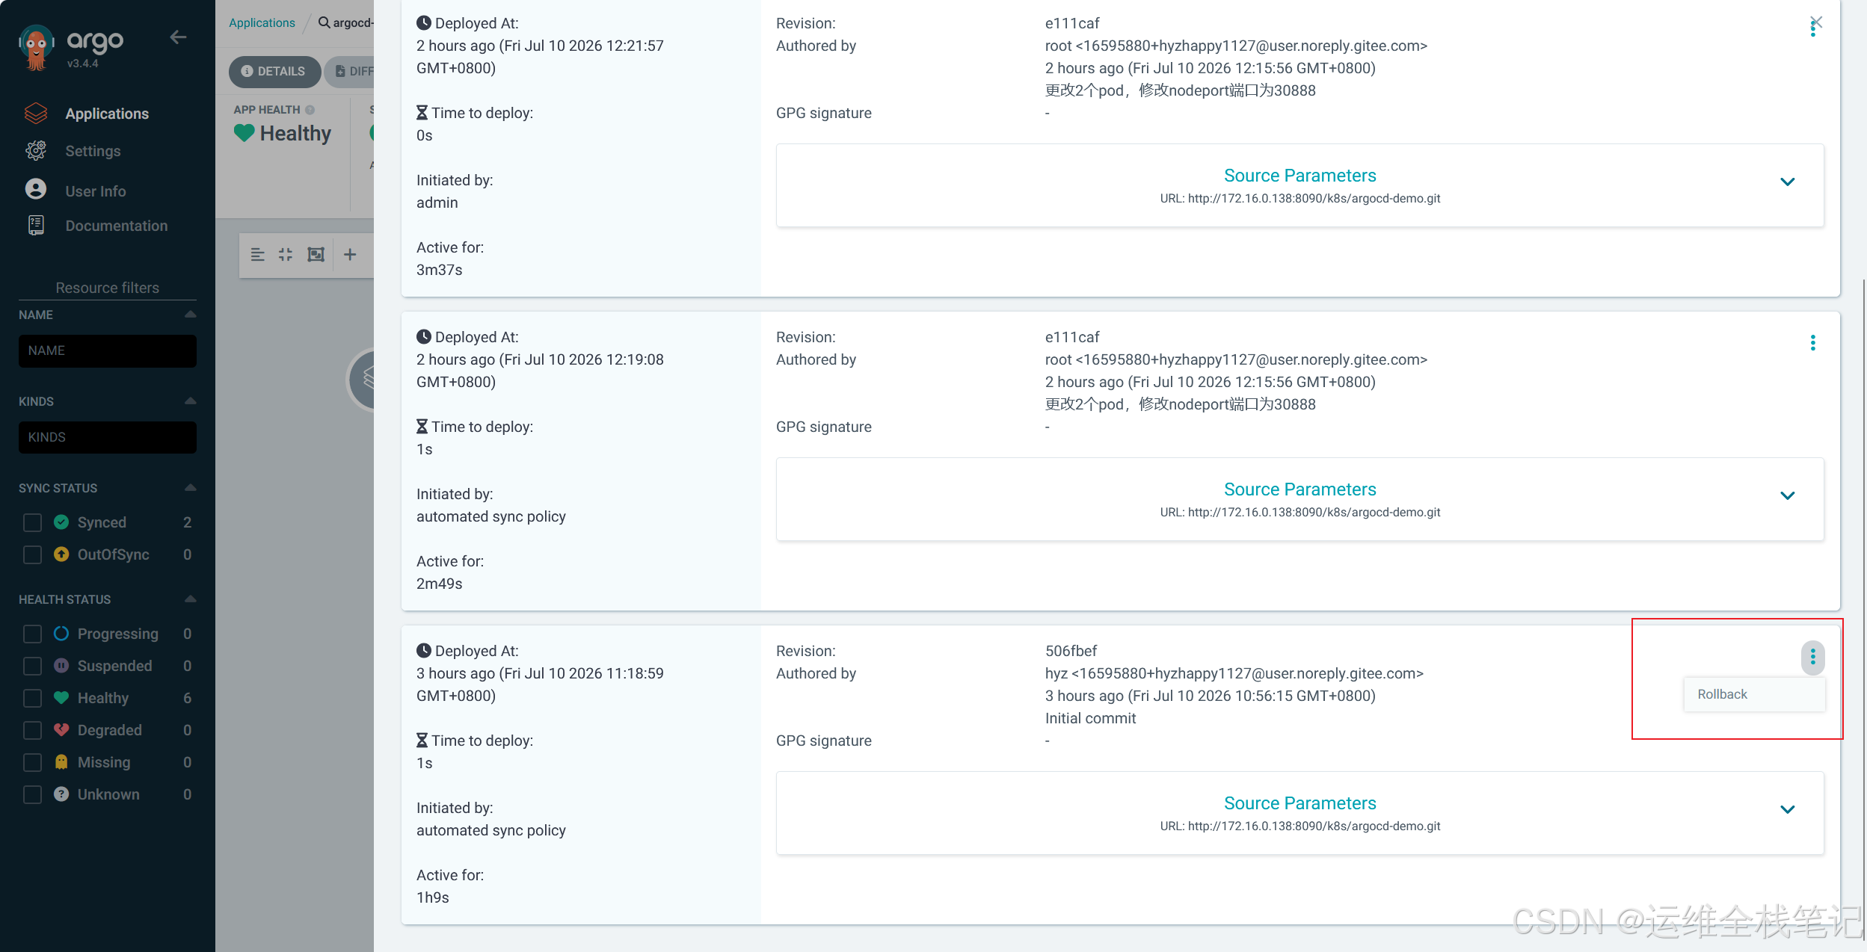The width and height of the screenshot is (1867, 952).
Task: Follow the Applications breadcrumb link
Action: tap(262, 23)
